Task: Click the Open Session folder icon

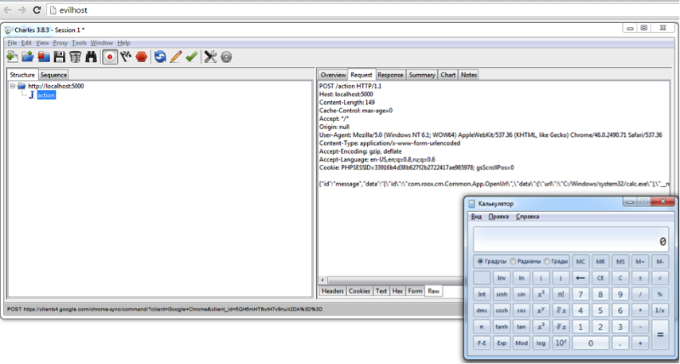Action: point(28,56)
